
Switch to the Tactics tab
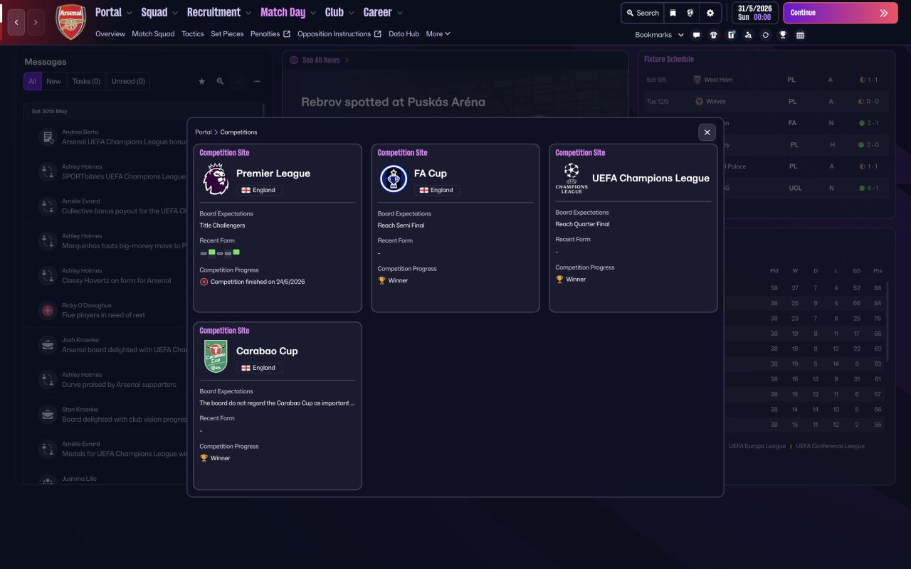click(x=193, y=33)
